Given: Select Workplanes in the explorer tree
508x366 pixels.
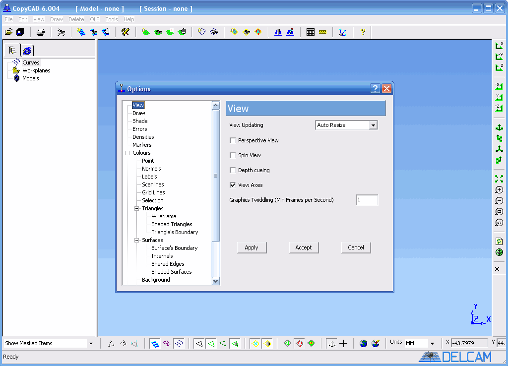Looking at the screenshot, I should tap(36, 70).
